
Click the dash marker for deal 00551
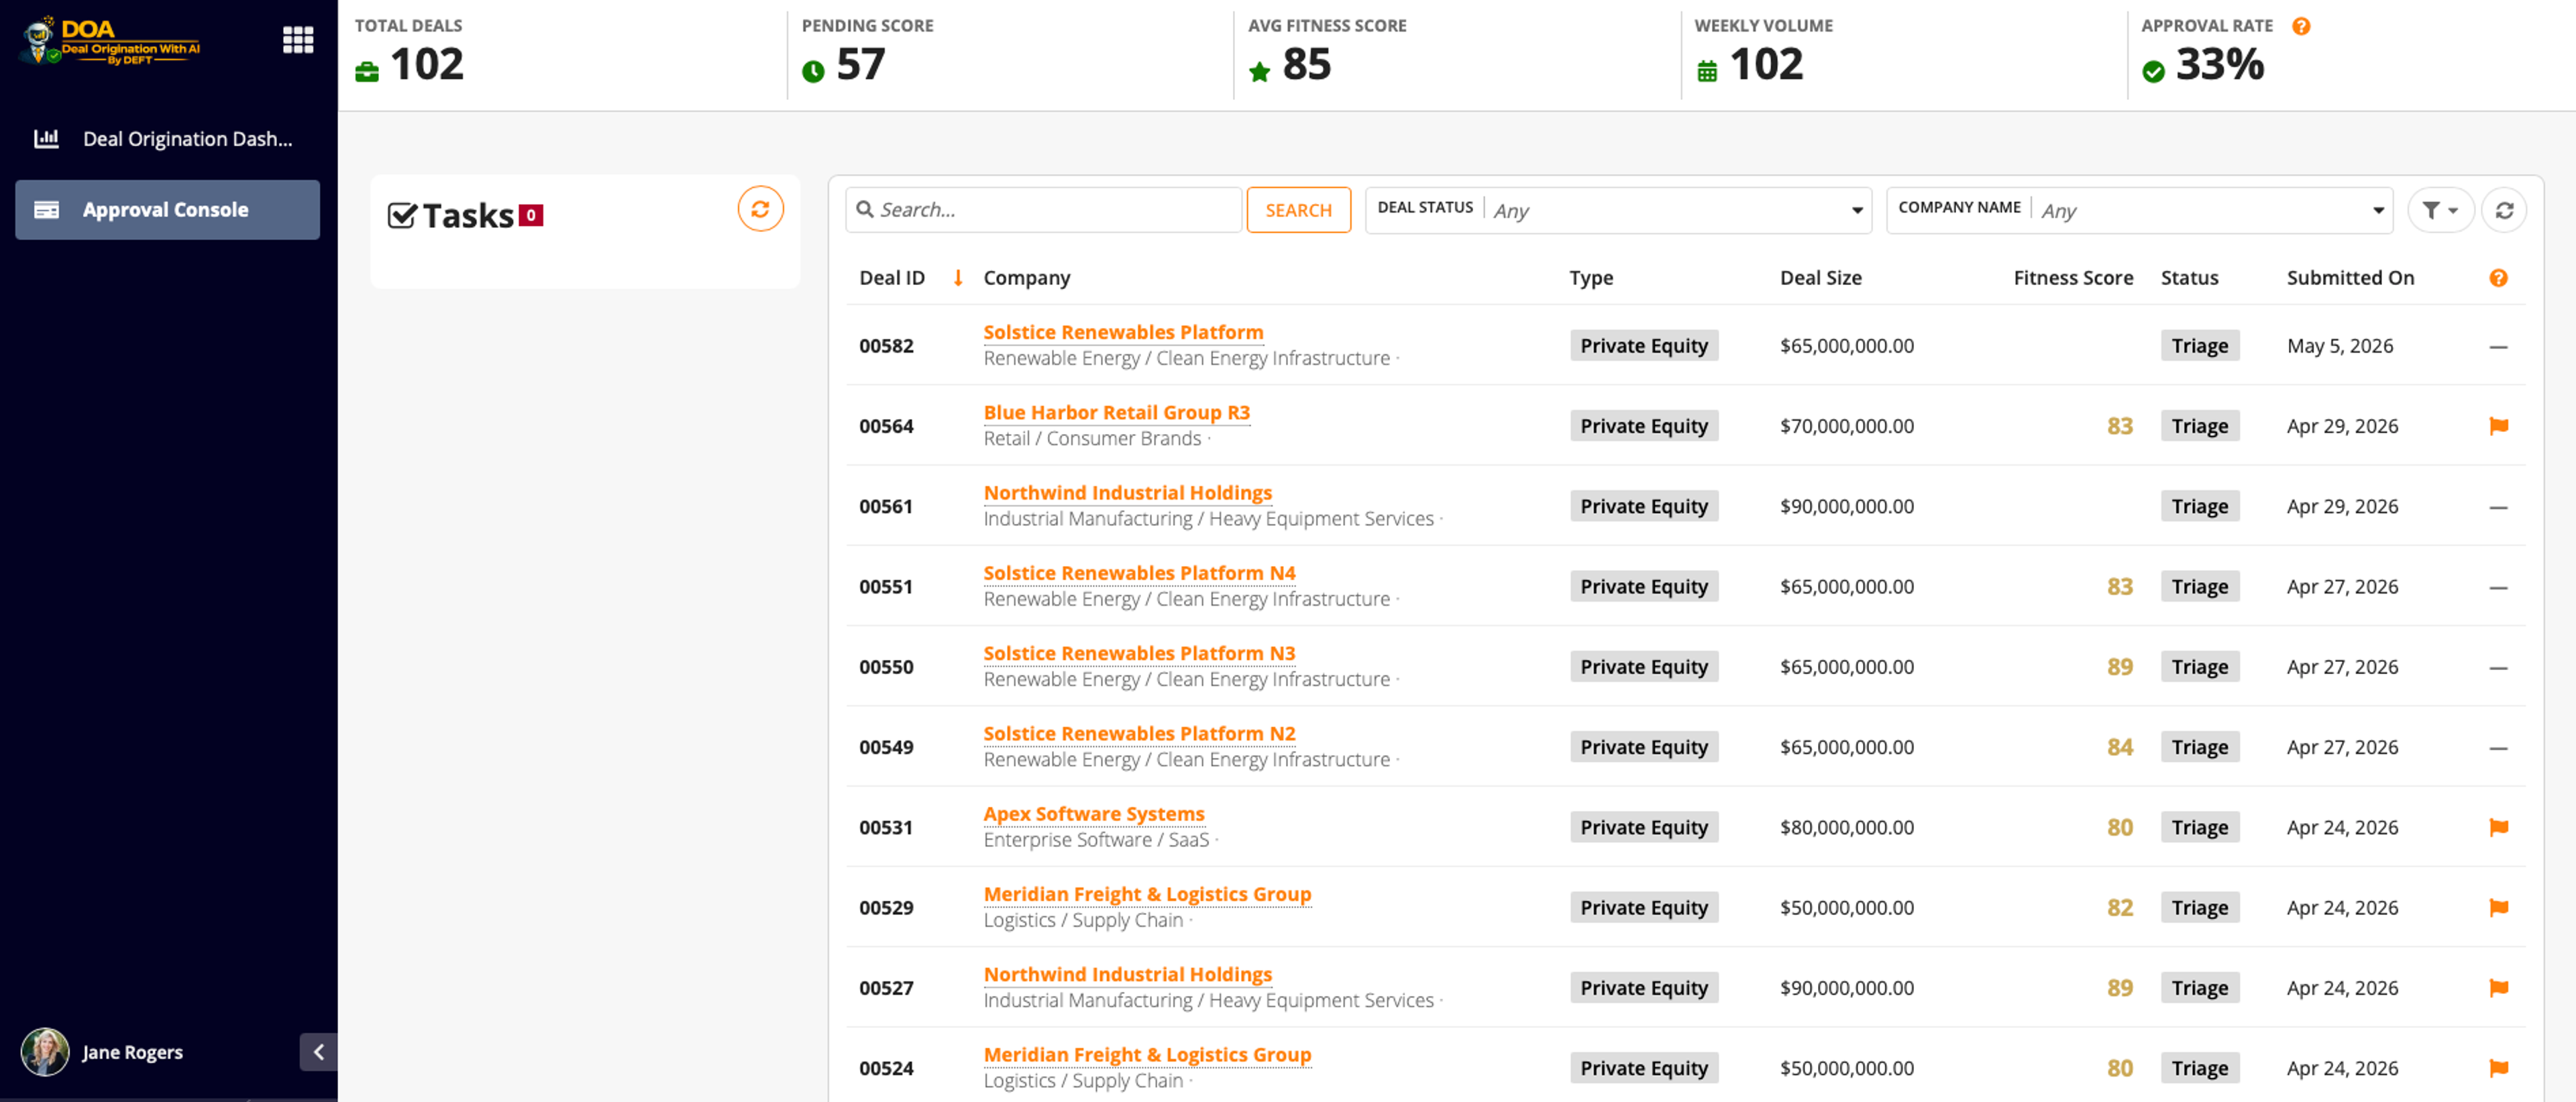(2498, 588)
